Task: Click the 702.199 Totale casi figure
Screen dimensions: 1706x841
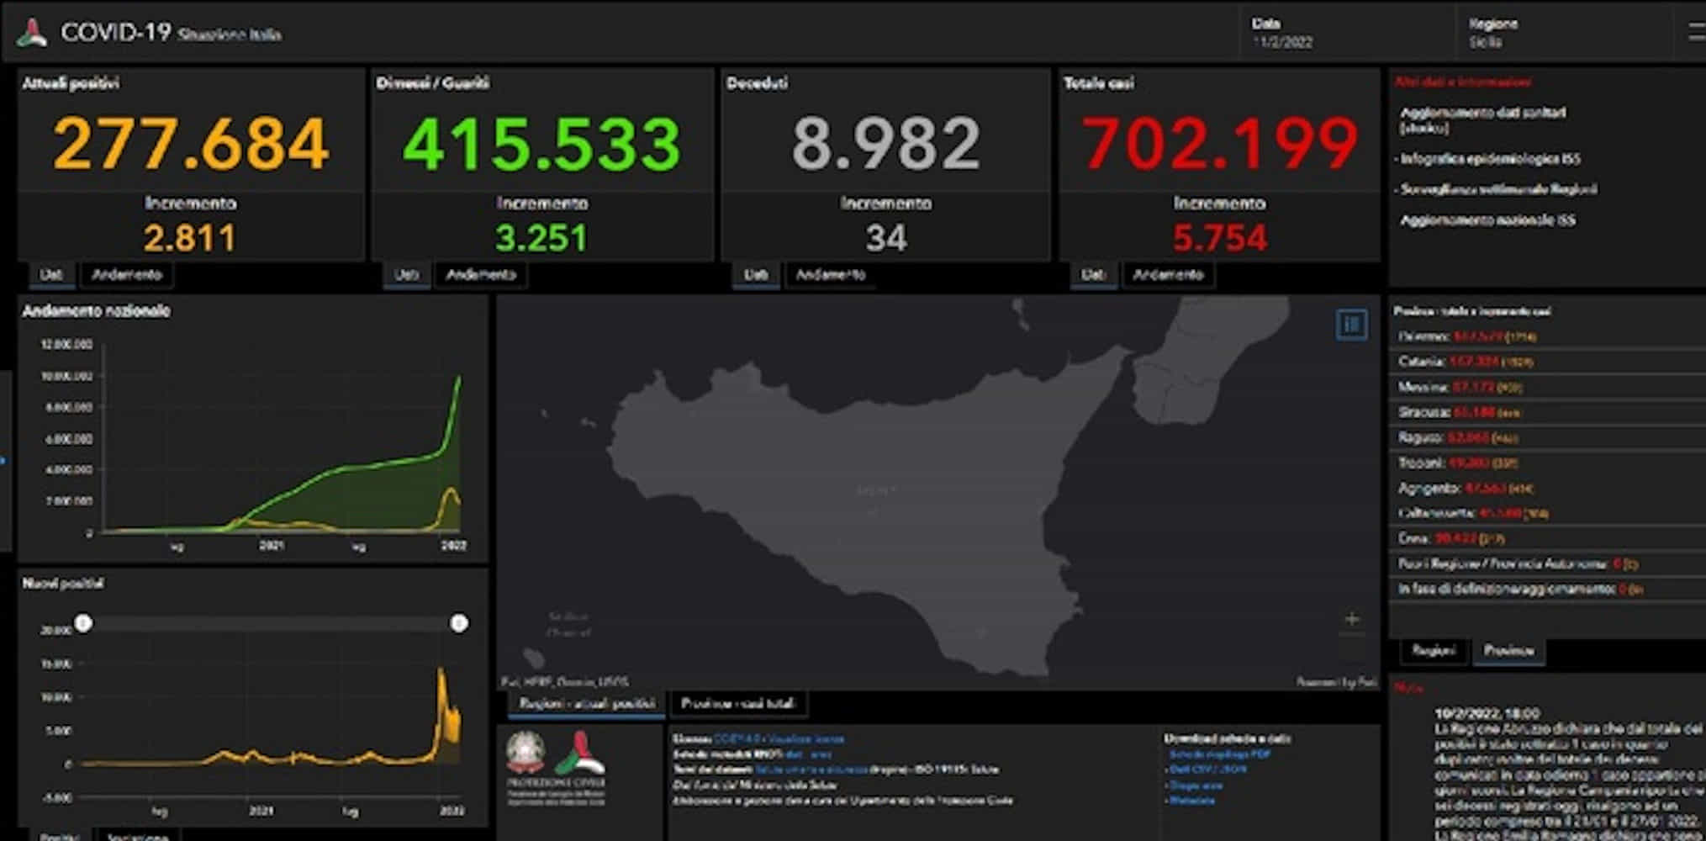Action: (x=1219, y=143)
